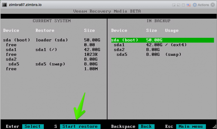Click the window resize grip at bottom corner
217x129 pixels.
click(x=215, y=127)
